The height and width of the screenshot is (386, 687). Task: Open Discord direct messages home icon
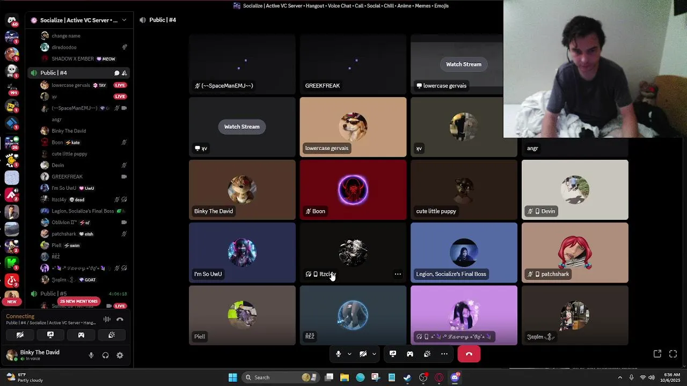coord(12,20)
